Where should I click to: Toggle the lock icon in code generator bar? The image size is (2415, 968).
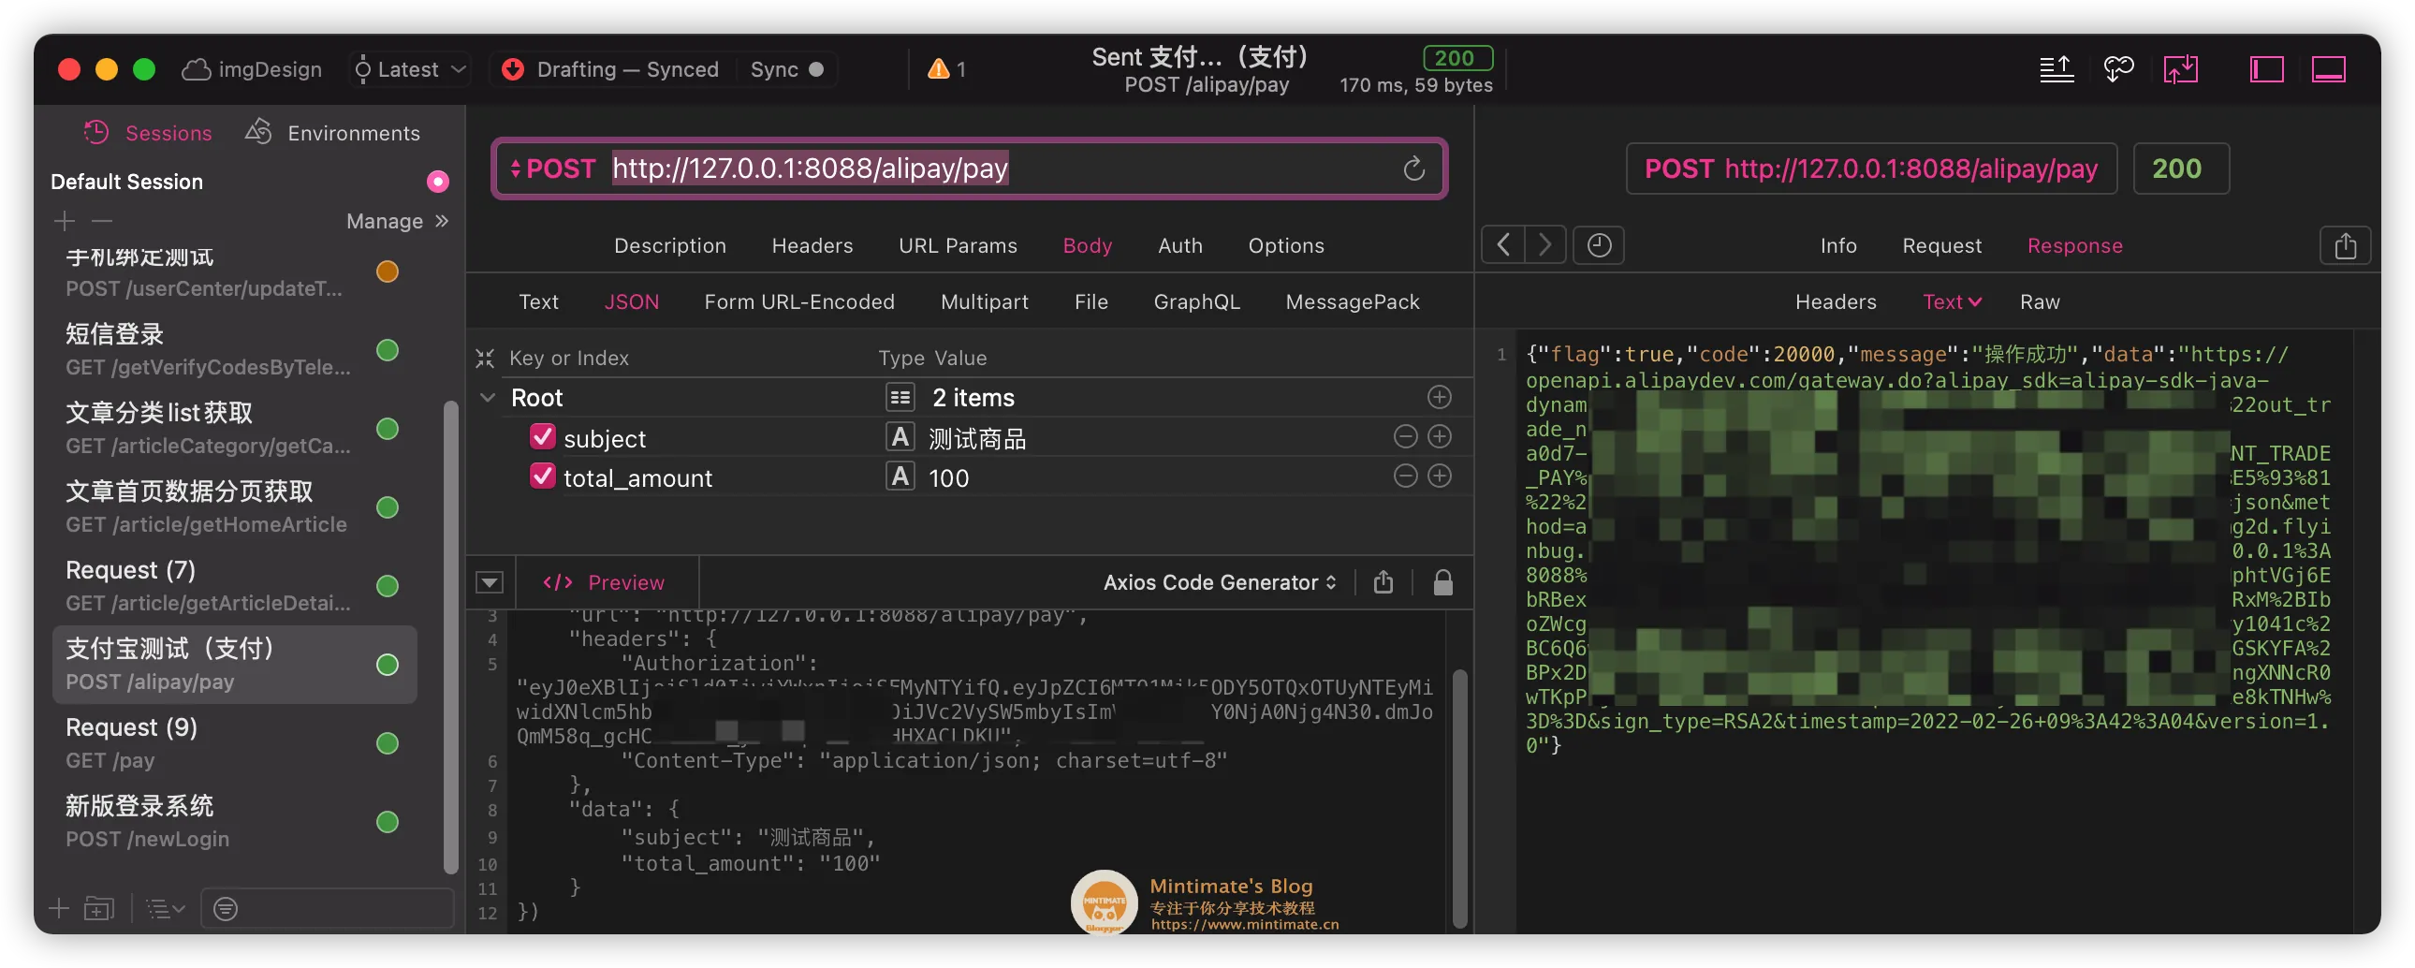pos(1442,583)
